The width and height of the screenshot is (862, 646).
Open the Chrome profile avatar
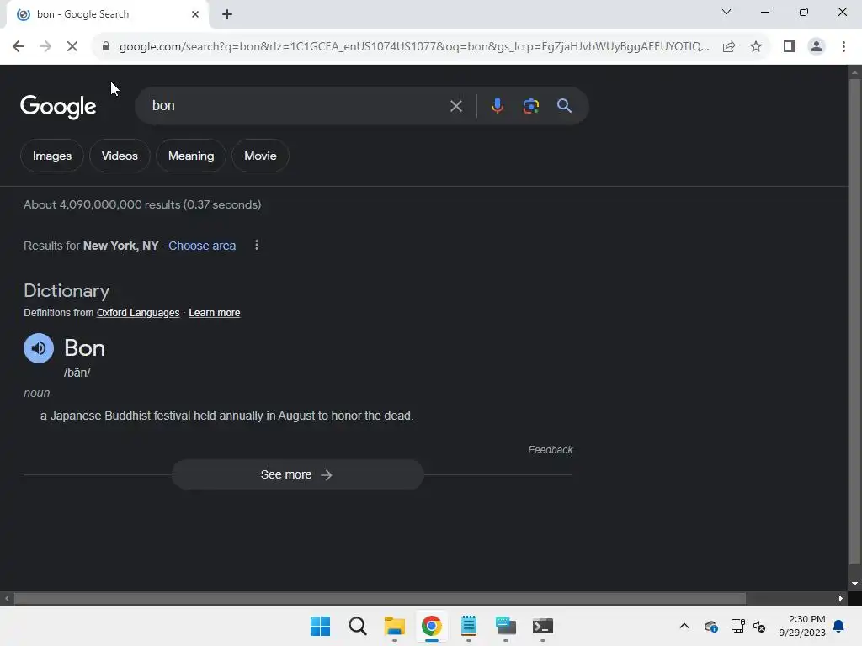817,47
